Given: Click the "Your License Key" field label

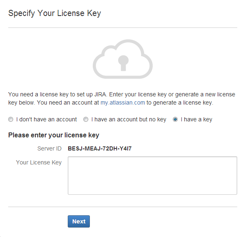Looking at the screenshot, I should pyautogui.click(x=39, y=162).
